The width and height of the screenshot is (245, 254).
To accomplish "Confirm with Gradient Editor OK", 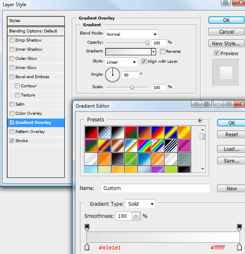I will (x=231, y=123).
